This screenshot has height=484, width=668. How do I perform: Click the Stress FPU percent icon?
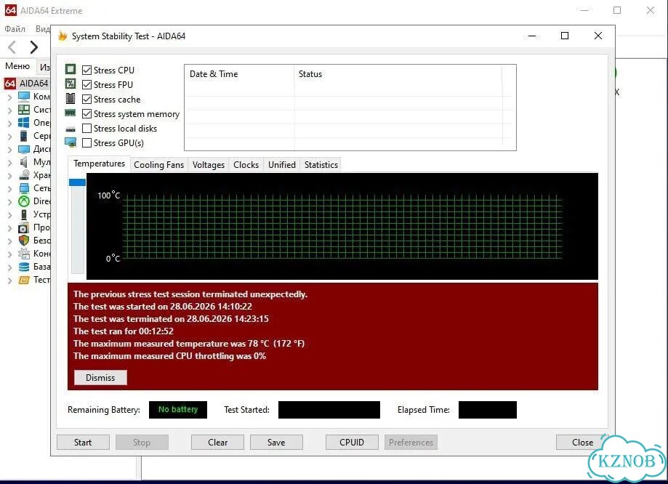pyautogui.click(x=71, y=84)
